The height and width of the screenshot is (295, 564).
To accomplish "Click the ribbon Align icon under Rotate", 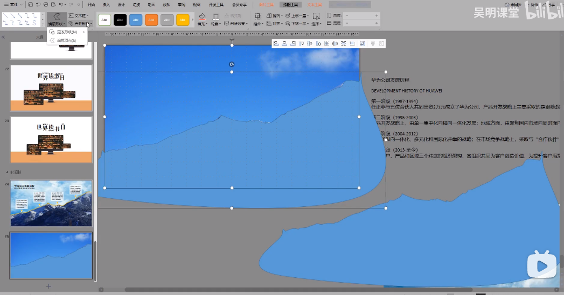I will click(269, 23).
